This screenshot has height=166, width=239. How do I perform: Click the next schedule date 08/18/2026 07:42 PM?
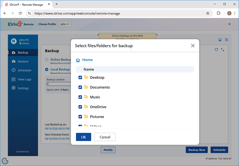click(x=57, y=139)
